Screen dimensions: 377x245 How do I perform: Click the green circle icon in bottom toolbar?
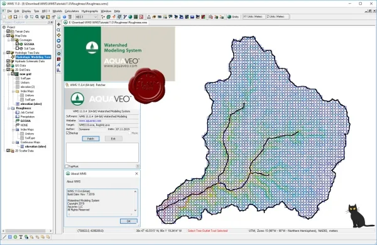pyautogui.click(x=15, y=237)
